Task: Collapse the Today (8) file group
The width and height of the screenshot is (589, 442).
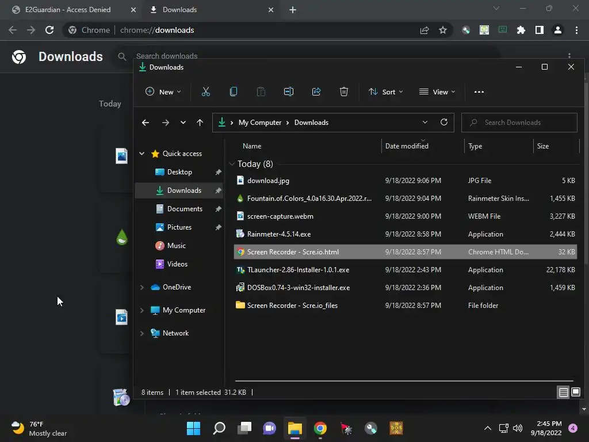Action: point(232,164)
